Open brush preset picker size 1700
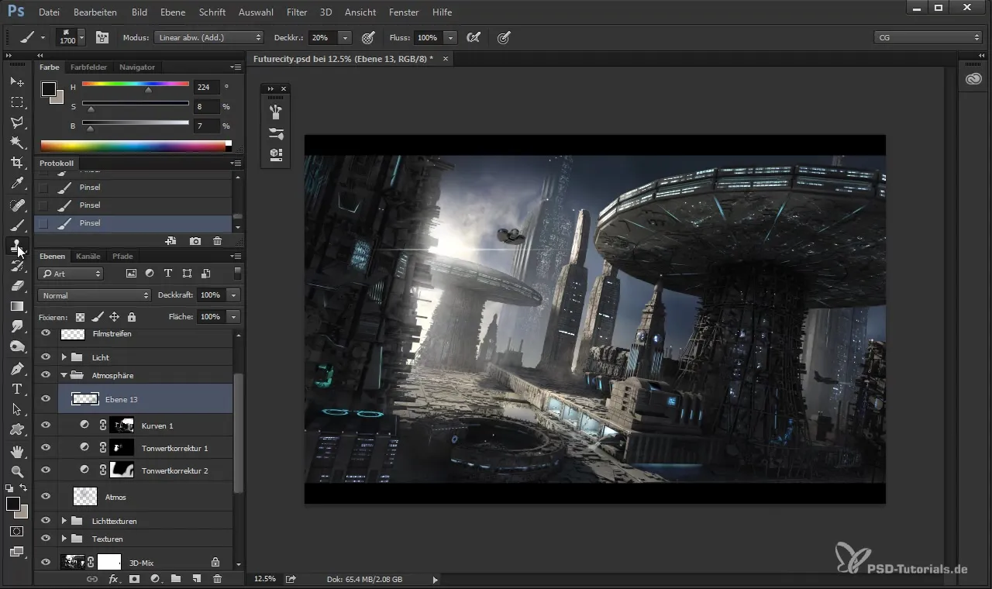 tap(72, 37)
